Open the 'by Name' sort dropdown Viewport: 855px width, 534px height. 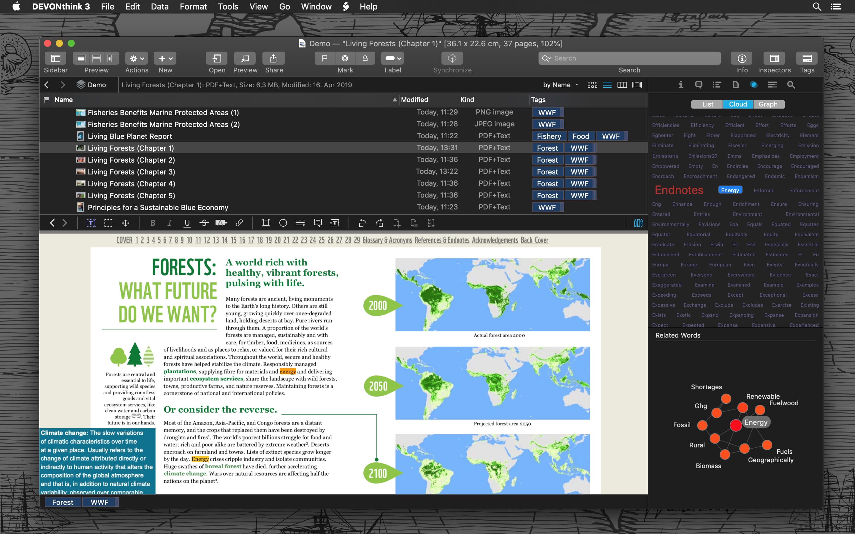[560, 85]
